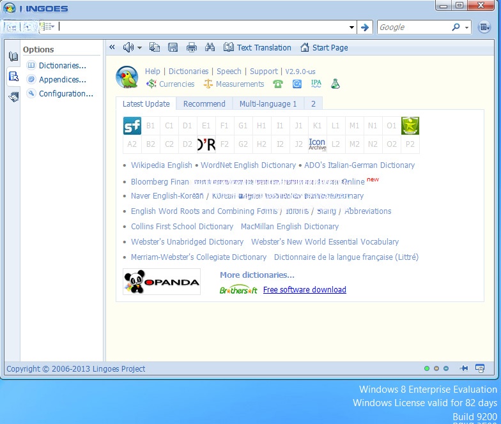Switch to Multi-language 1 tab
Image resolution: width=501 pixels, height=424 pixels.
click(x=268, y=103)
